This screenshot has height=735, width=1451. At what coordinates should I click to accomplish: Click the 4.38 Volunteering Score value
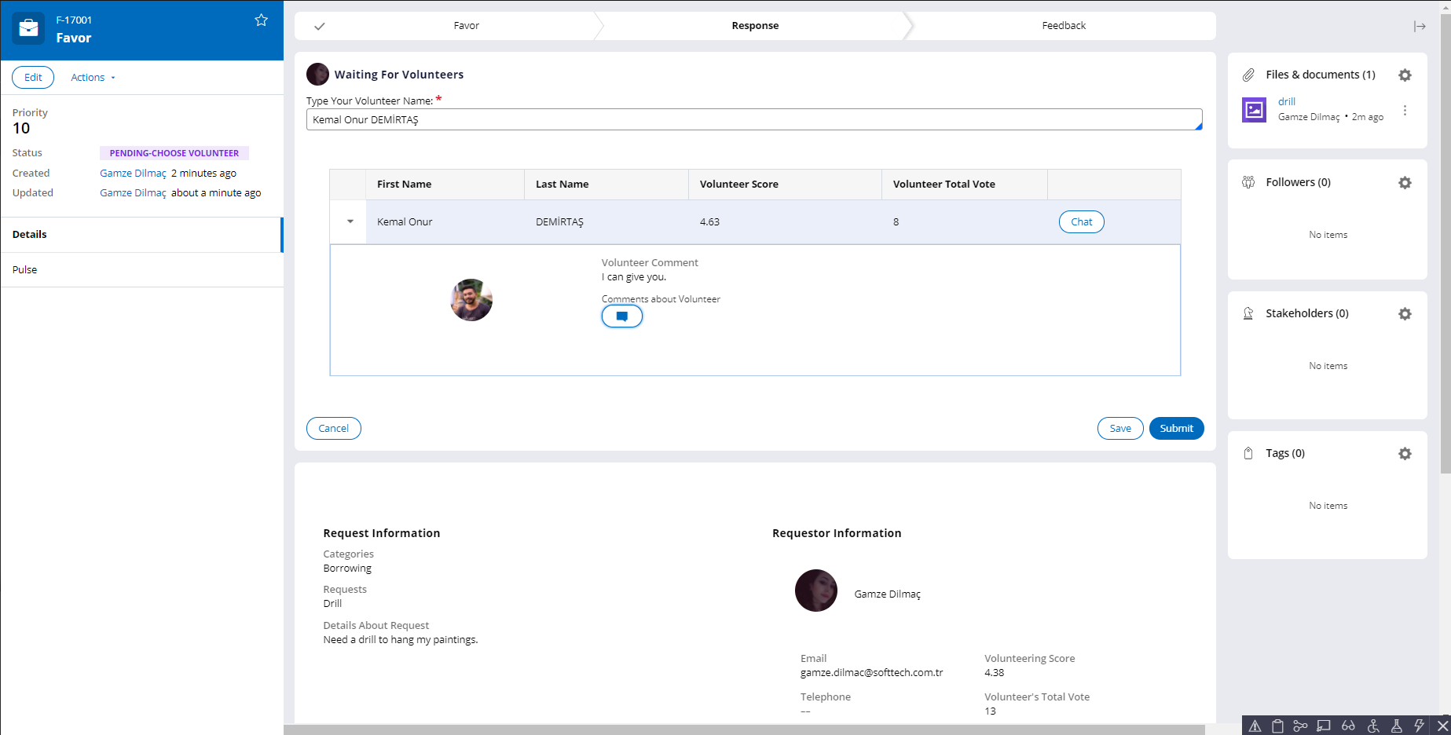pyautogui.click(x=995, y=673)
